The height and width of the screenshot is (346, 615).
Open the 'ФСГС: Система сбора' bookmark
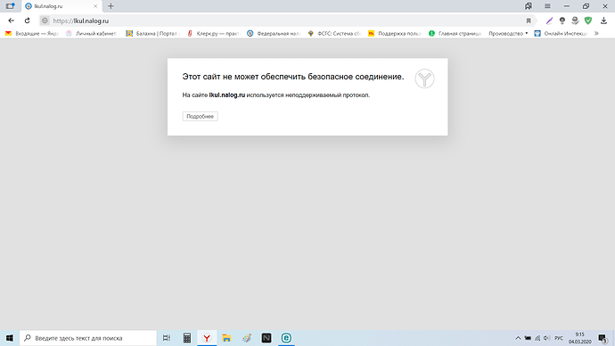coord(334,34)
